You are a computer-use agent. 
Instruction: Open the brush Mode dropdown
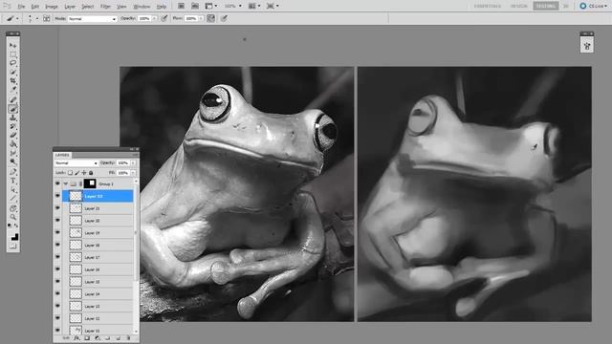coord(93,19)
